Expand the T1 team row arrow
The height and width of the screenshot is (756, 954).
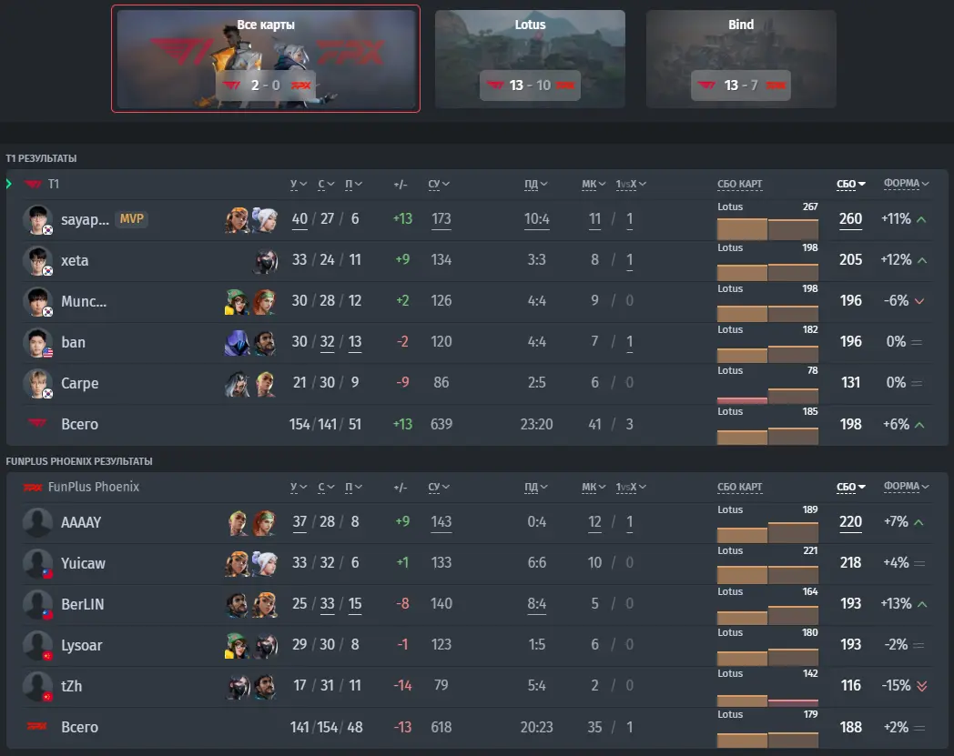point(9,184)
